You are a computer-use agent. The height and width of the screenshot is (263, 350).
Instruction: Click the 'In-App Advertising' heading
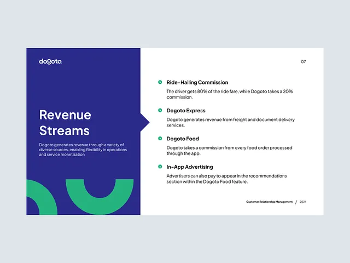[x=190, y=167]
